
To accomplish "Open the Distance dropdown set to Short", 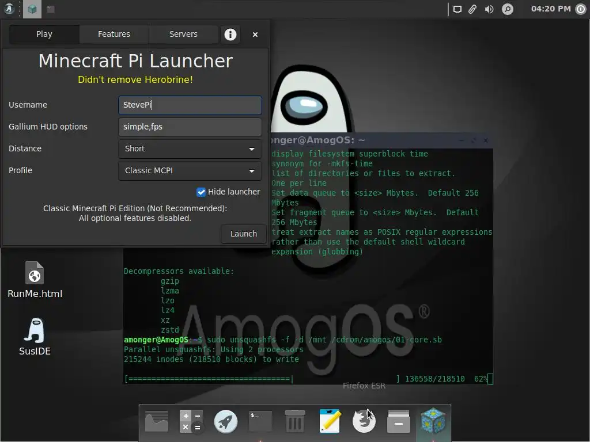I will pos(190,149).
